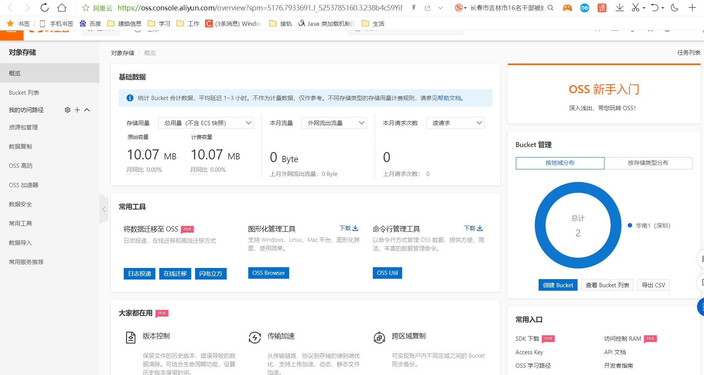Open the 生活 bookmark folder

click(x=373, y=23)
